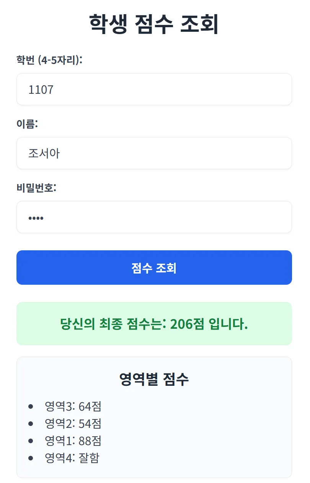Click the student ID input field
The image size is (310, 483).
154,89
